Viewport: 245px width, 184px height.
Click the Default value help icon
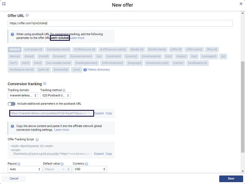[62, 164]
